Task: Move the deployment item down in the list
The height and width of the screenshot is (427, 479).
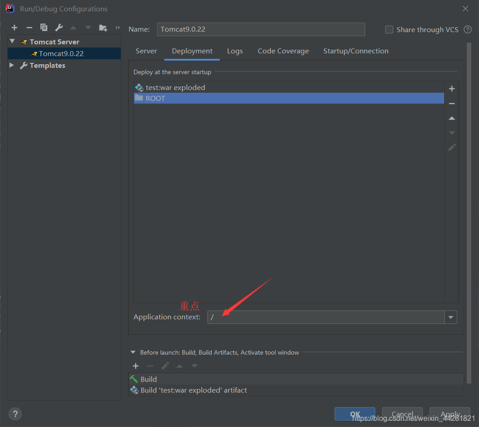Action: [x=452, y=133]
